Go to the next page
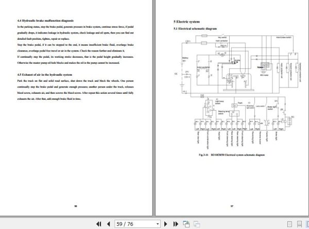The height and width of the screenshot is (229, 309). 166,224
